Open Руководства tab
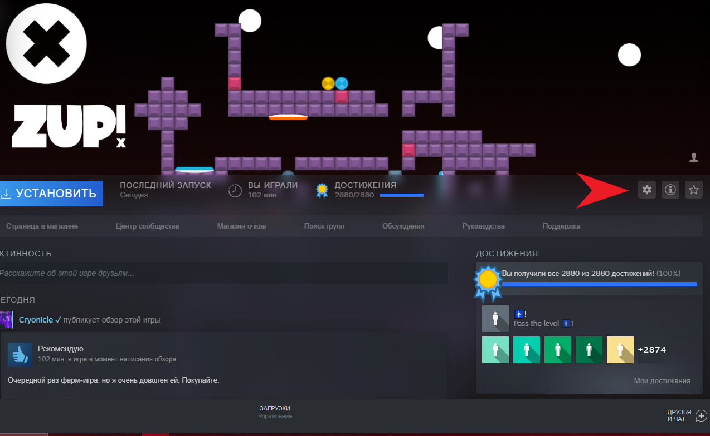Viewport: 710px width, 436px height. coord(483,226)
